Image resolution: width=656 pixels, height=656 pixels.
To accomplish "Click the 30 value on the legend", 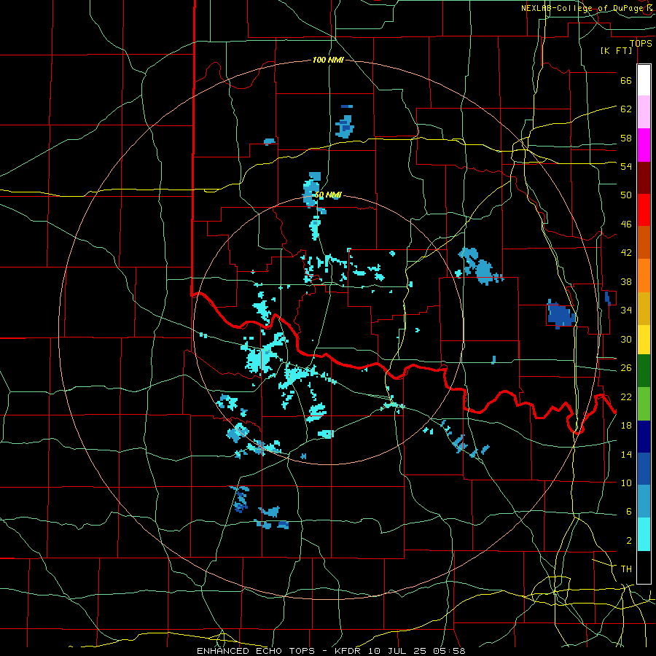I will click(626, 339).
